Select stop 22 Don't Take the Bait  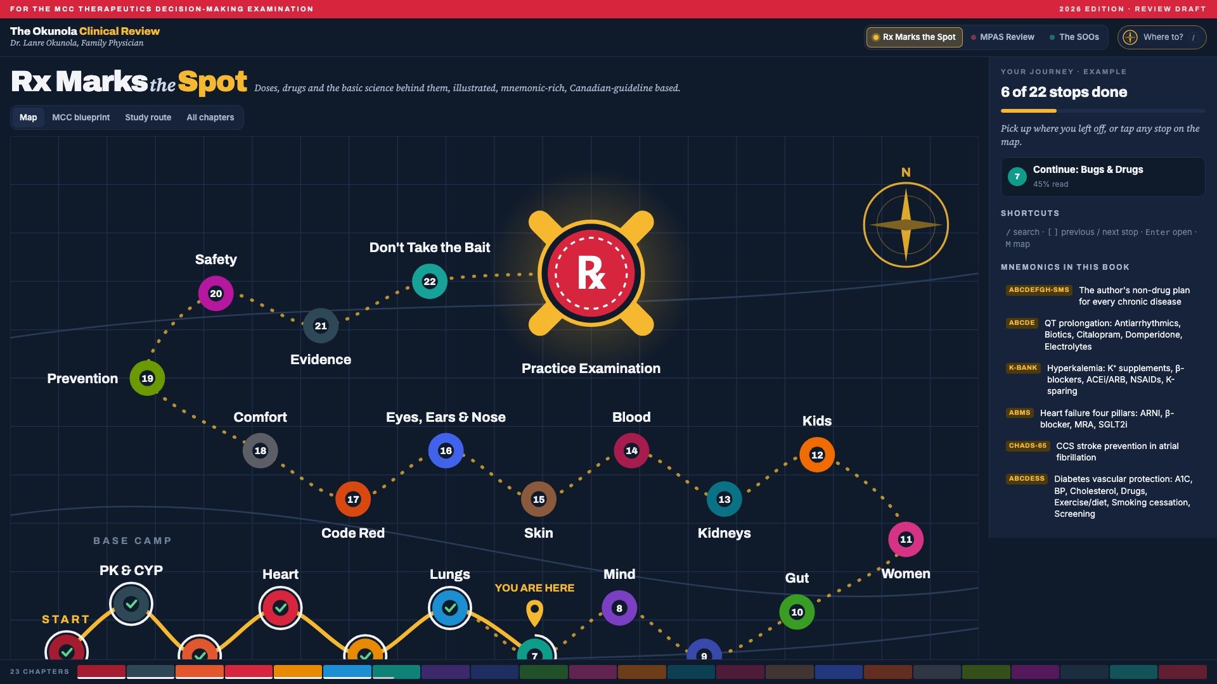click(430, 281)
